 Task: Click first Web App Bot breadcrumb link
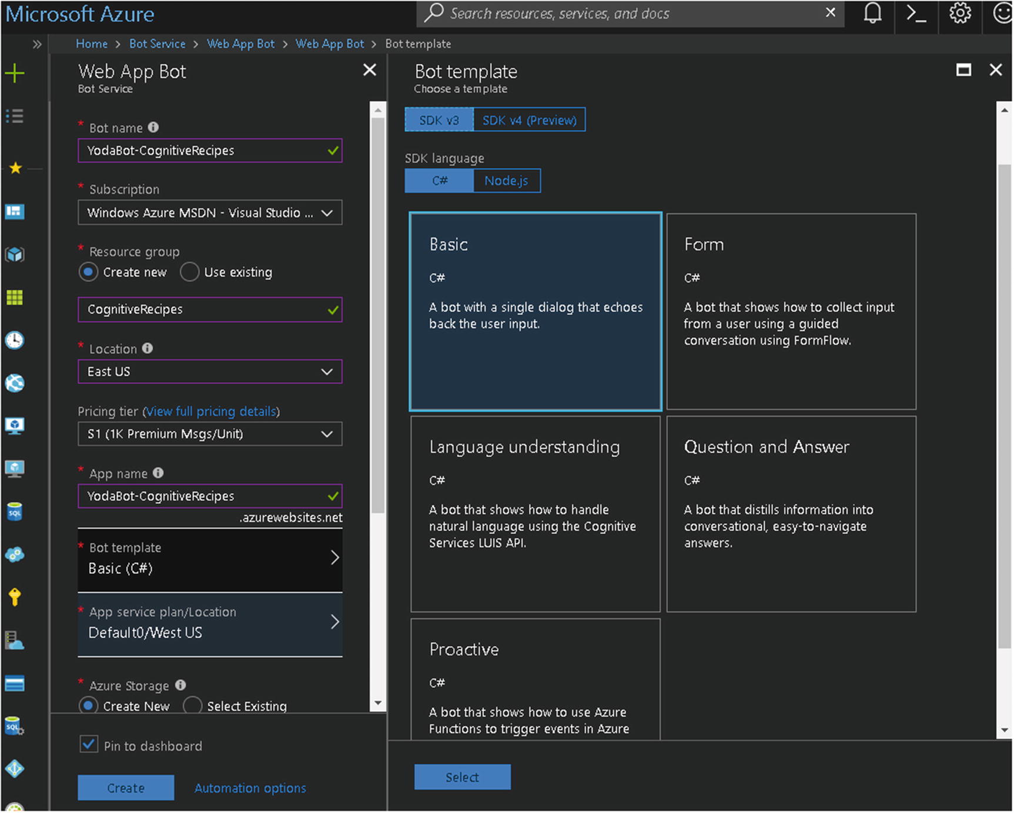click(240, 44)
